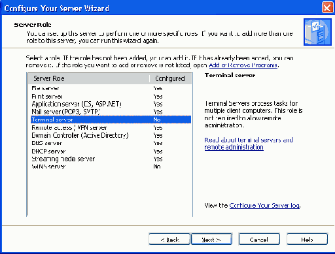Choose Application server (IIS, ASP.NET) row
Viewport: 335px width, 254px height.
tap(111, 104)
